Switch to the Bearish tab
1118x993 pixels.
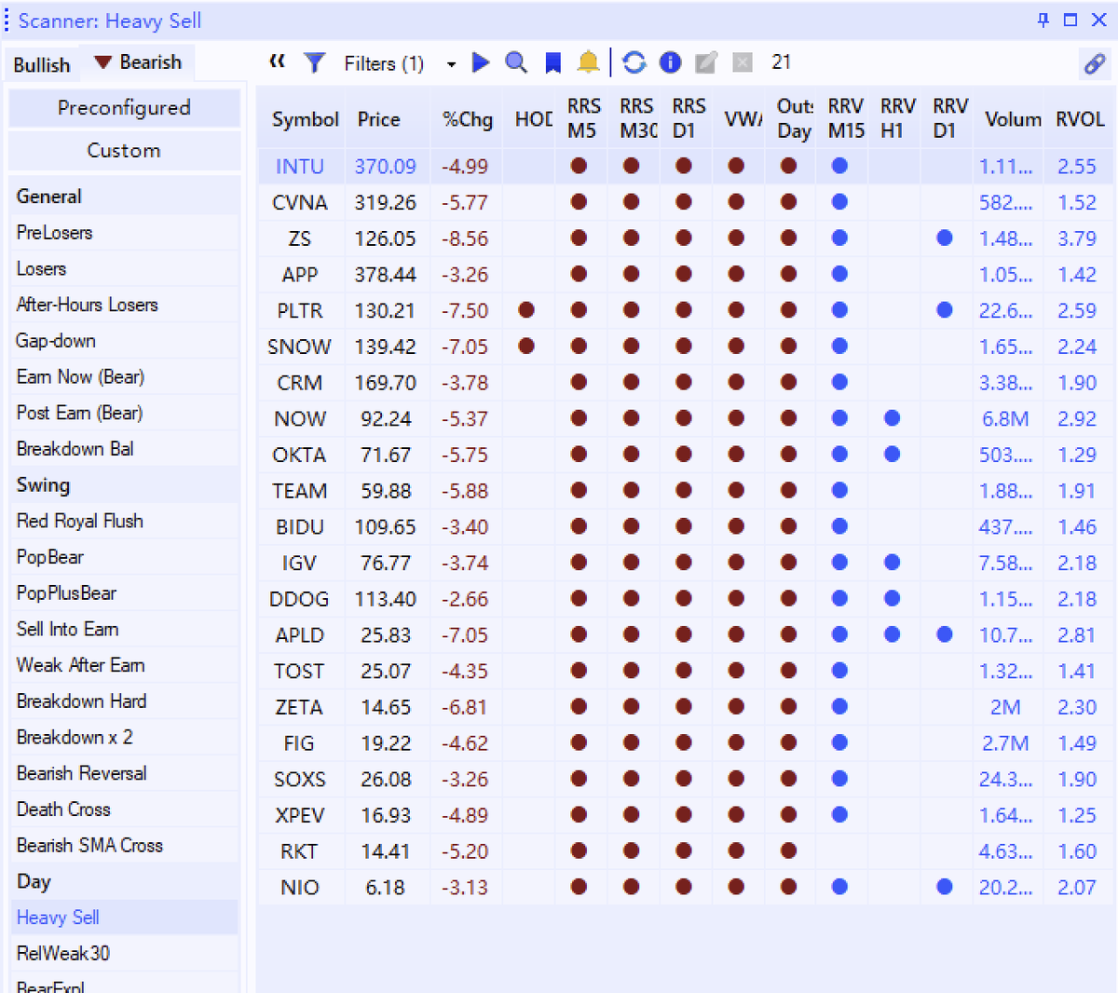tap(138, 62)
